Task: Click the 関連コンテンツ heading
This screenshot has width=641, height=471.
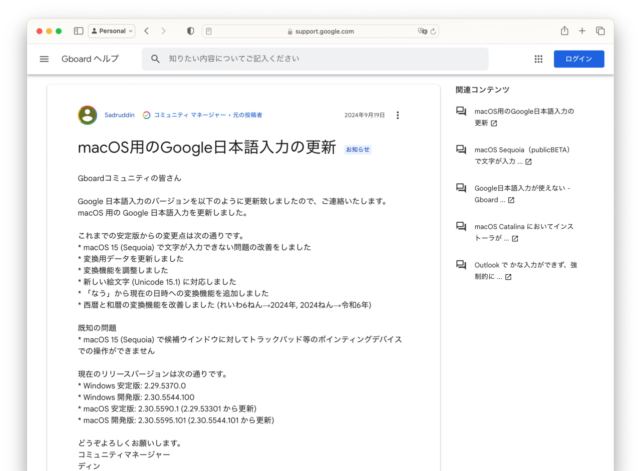Action: [x=482, y=90]
